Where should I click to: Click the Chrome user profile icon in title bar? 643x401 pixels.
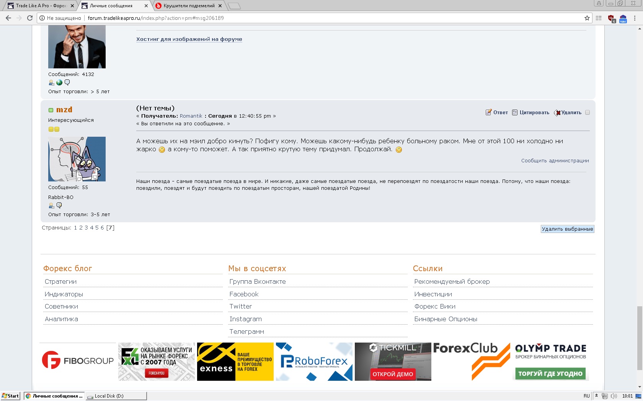point(599,3)
